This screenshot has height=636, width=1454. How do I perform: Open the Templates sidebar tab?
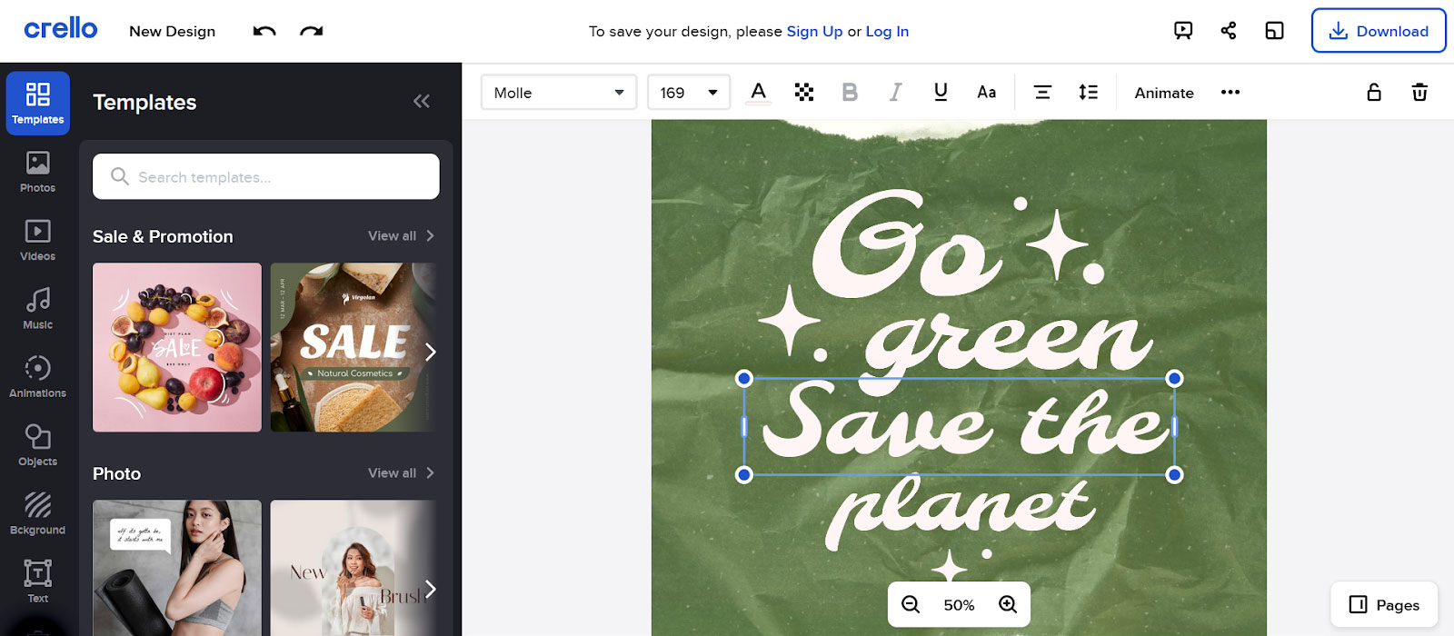pyautogui.click(x=38, y=104)
